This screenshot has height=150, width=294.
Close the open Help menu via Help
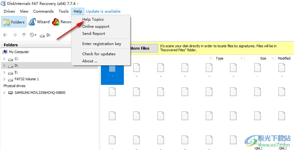click(x=78, y=11)
